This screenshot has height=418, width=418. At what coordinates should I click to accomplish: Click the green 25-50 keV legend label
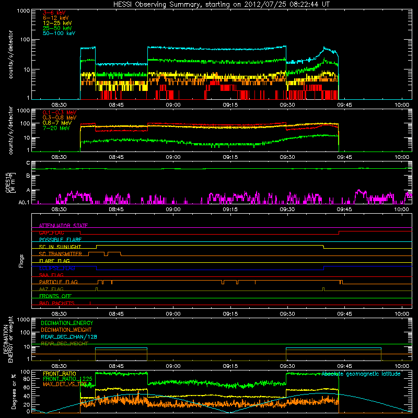(57, 28)
